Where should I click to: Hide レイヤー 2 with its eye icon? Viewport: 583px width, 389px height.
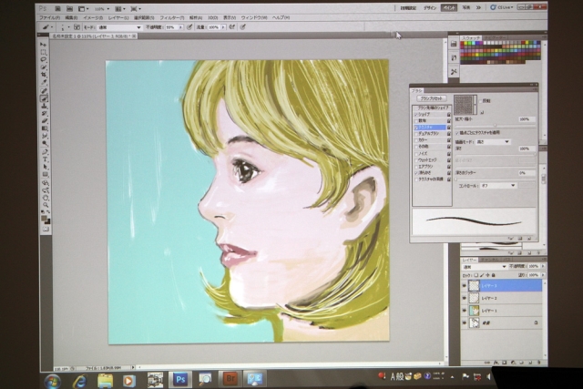click(464, 298)
